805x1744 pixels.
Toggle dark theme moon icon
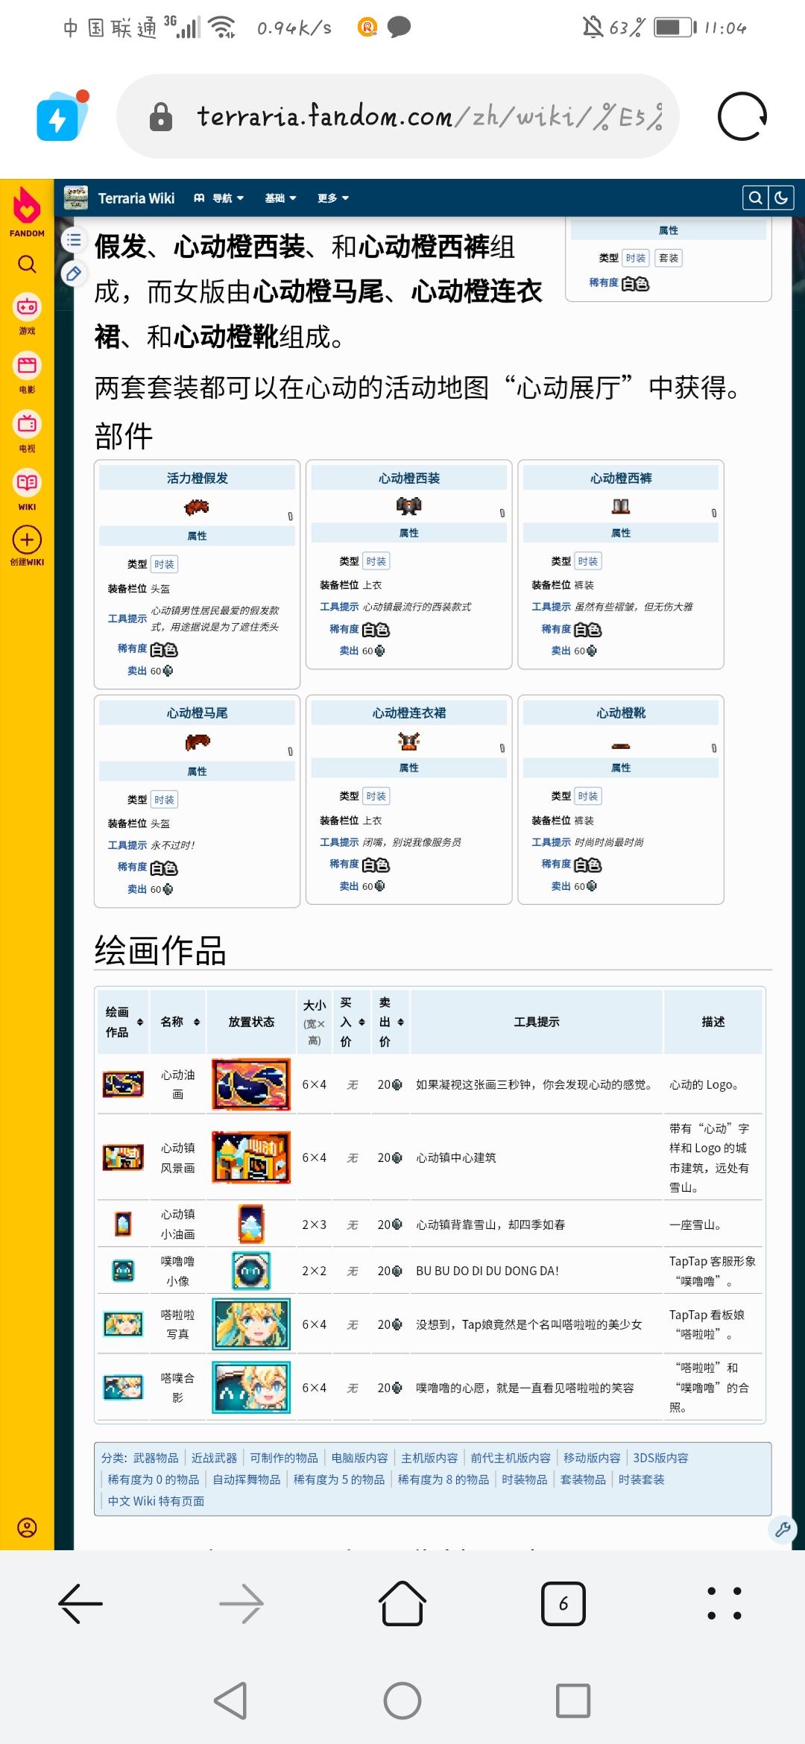click(781, 198)
